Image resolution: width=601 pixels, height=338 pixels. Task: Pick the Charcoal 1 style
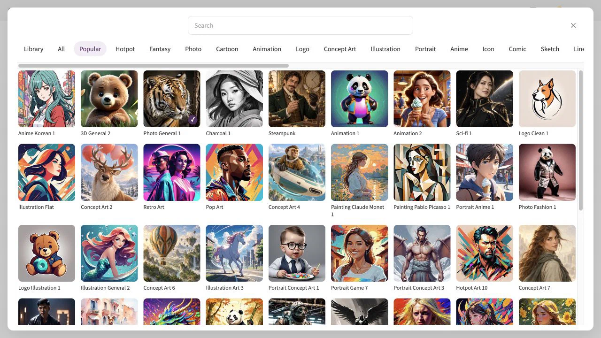pyautogui.click(x=234, y=99)
